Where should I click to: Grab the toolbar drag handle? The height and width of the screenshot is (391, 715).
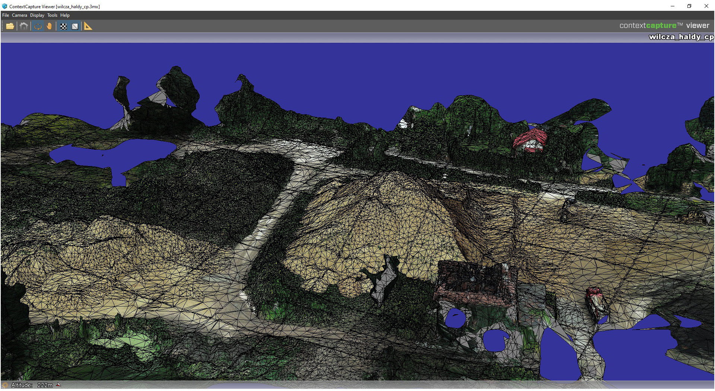coord(3,26)
